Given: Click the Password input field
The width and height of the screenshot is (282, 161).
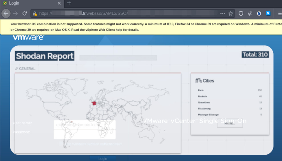Looking at the screenshot, I should tap(85, 134).
